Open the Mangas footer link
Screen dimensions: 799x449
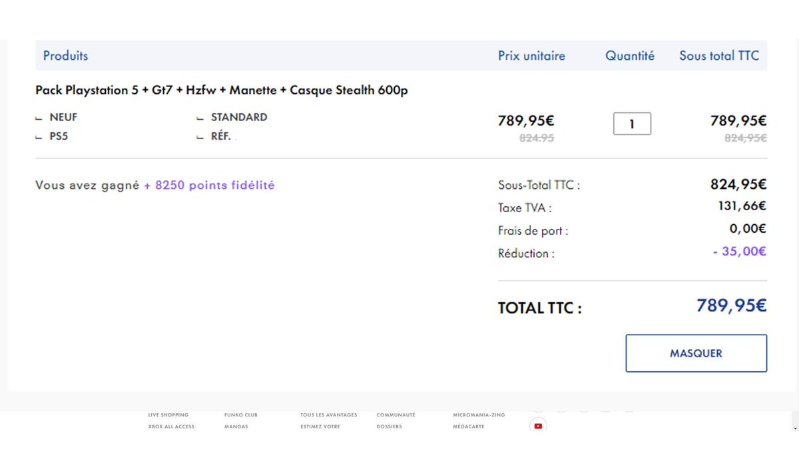(x=236, y=426)
